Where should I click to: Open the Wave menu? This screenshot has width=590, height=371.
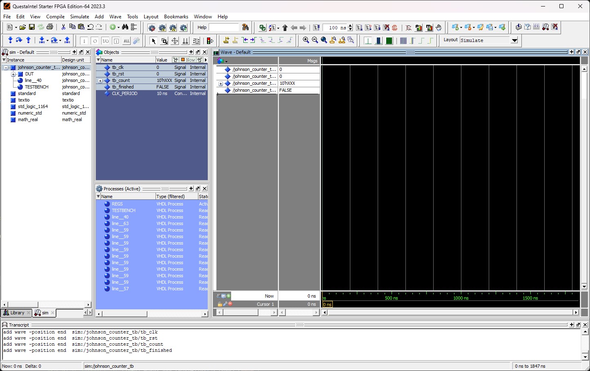(115, 17)
